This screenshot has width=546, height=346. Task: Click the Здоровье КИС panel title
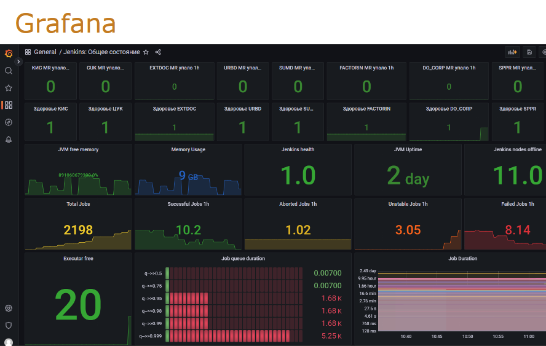[50, 109]
